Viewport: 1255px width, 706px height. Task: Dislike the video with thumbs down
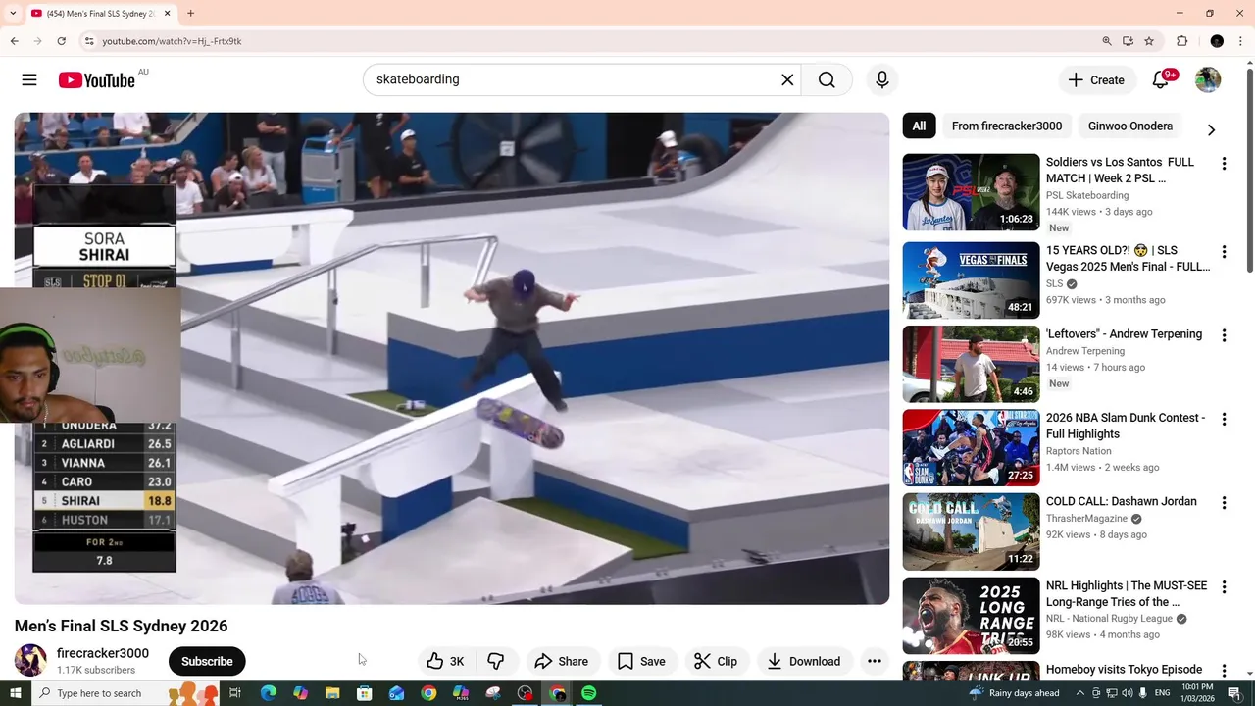pos(496,661)
